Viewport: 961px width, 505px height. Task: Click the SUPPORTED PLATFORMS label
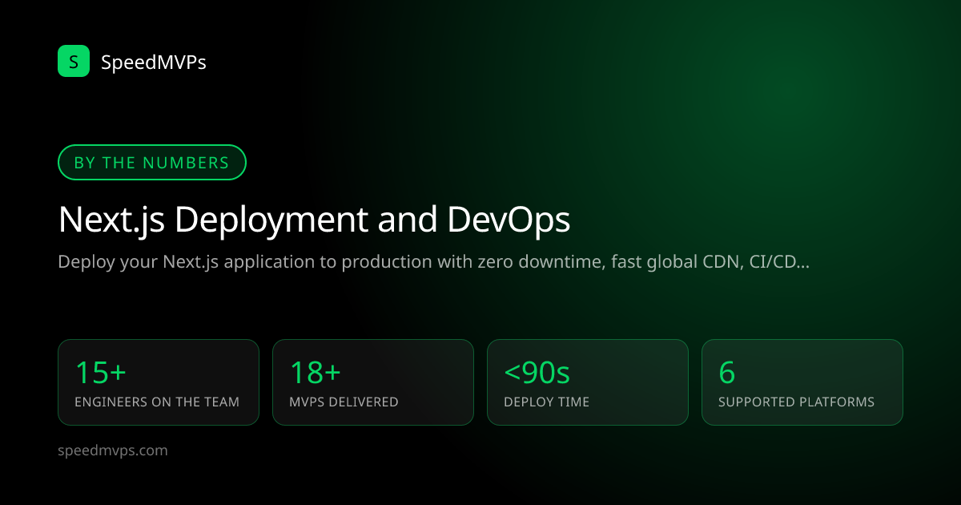click(x=796, y=402)
